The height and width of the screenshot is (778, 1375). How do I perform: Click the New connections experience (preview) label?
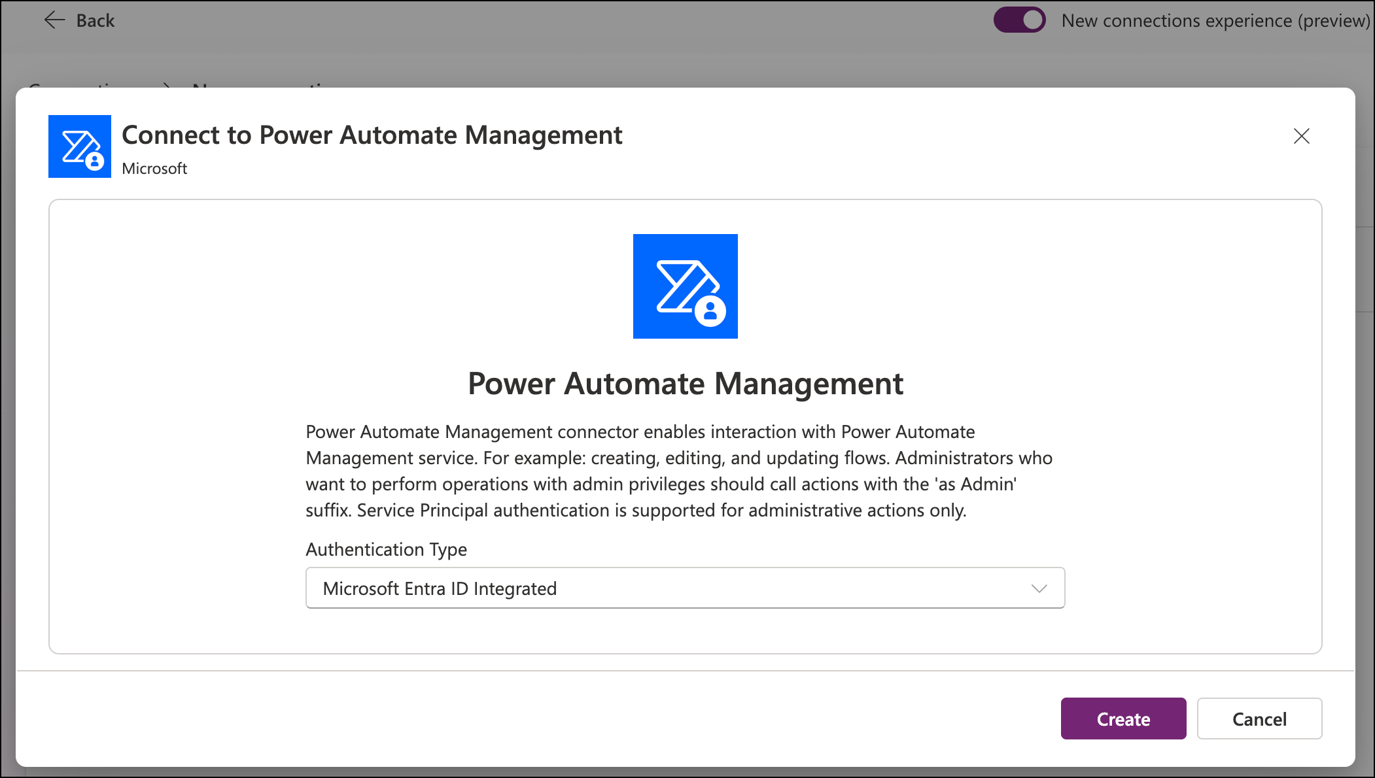pyautogui.click(x=1215, y=21)
